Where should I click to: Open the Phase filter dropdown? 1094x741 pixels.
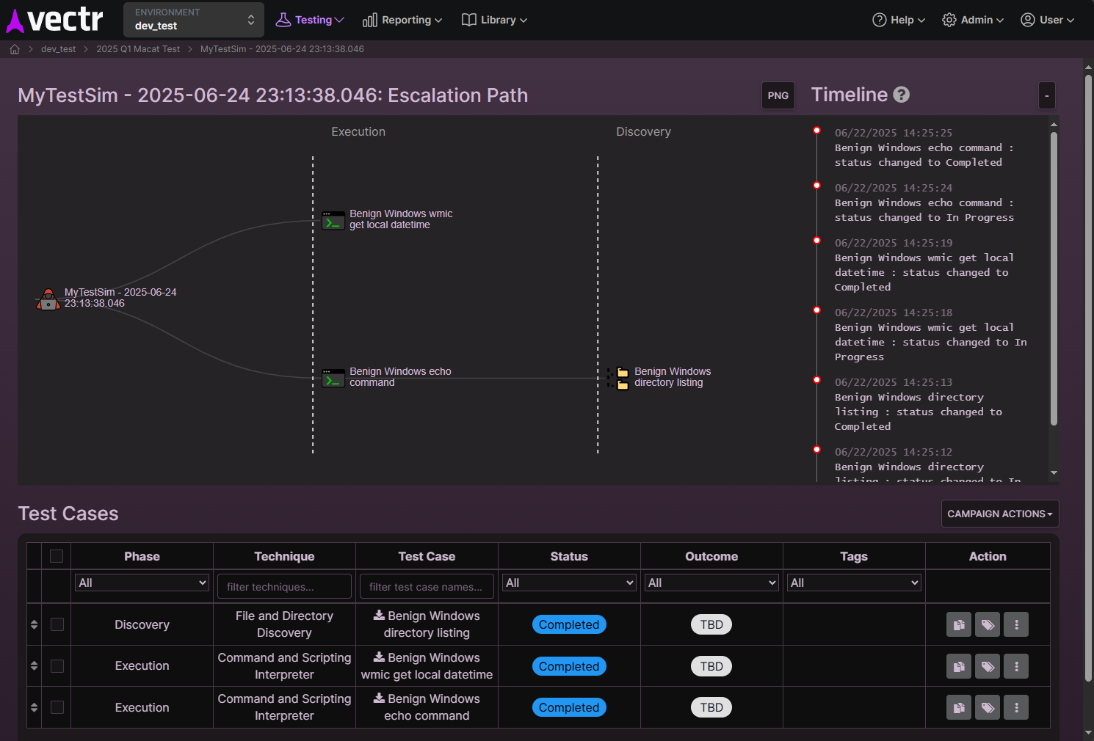(142, 583)
